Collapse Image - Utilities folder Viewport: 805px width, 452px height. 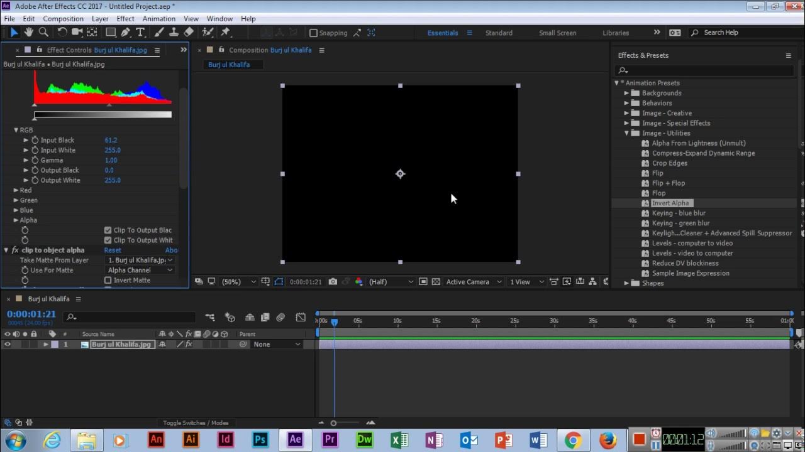pos(626,133)
